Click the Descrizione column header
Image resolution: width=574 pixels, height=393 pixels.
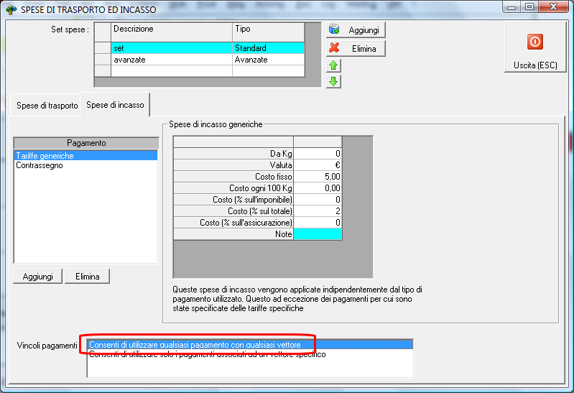click(171, 32)
